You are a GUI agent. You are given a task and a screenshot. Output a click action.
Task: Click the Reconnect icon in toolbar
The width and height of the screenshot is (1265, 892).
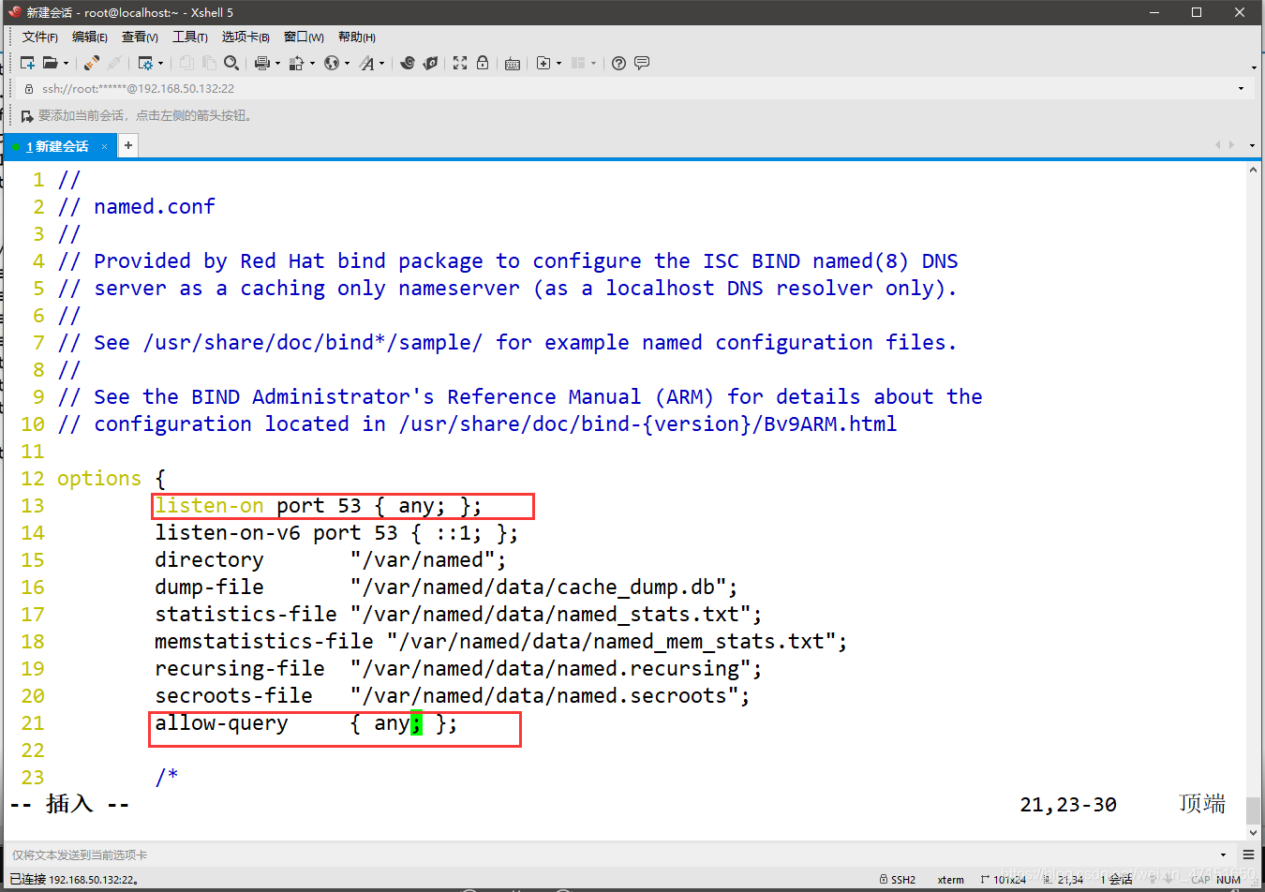(114, 63)
